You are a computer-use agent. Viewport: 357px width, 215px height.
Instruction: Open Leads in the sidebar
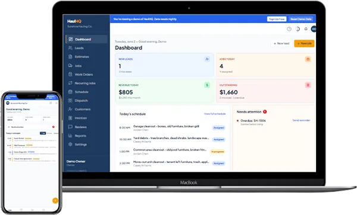pyautogui.click(x=86, y=48)
